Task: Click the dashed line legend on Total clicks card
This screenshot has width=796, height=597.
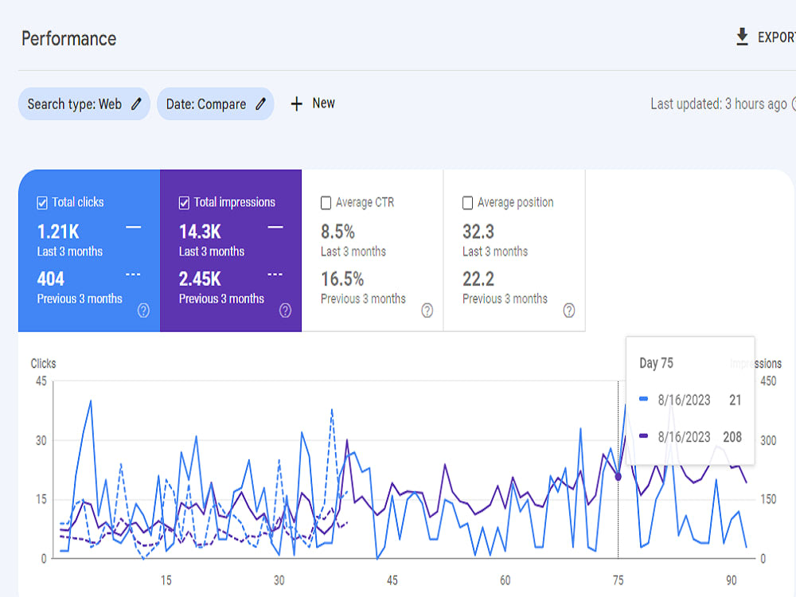Action: pyautogui.click(x=134, y=275)
